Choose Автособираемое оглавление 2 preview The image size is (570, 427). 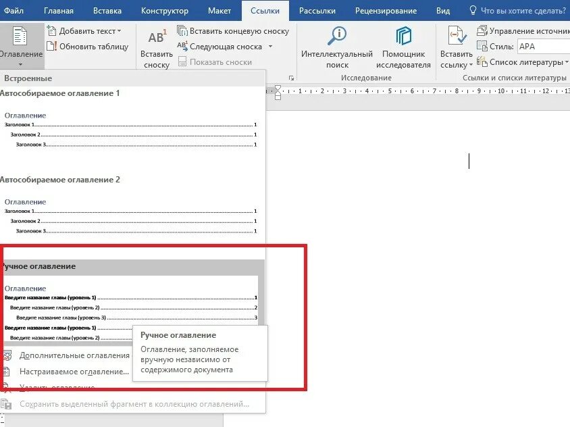tap(131, 216)
